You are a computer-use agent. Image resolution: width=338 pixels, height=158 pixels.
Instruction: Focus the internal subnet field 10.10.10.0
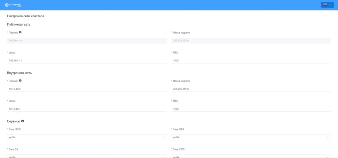(x=87, y=89)
